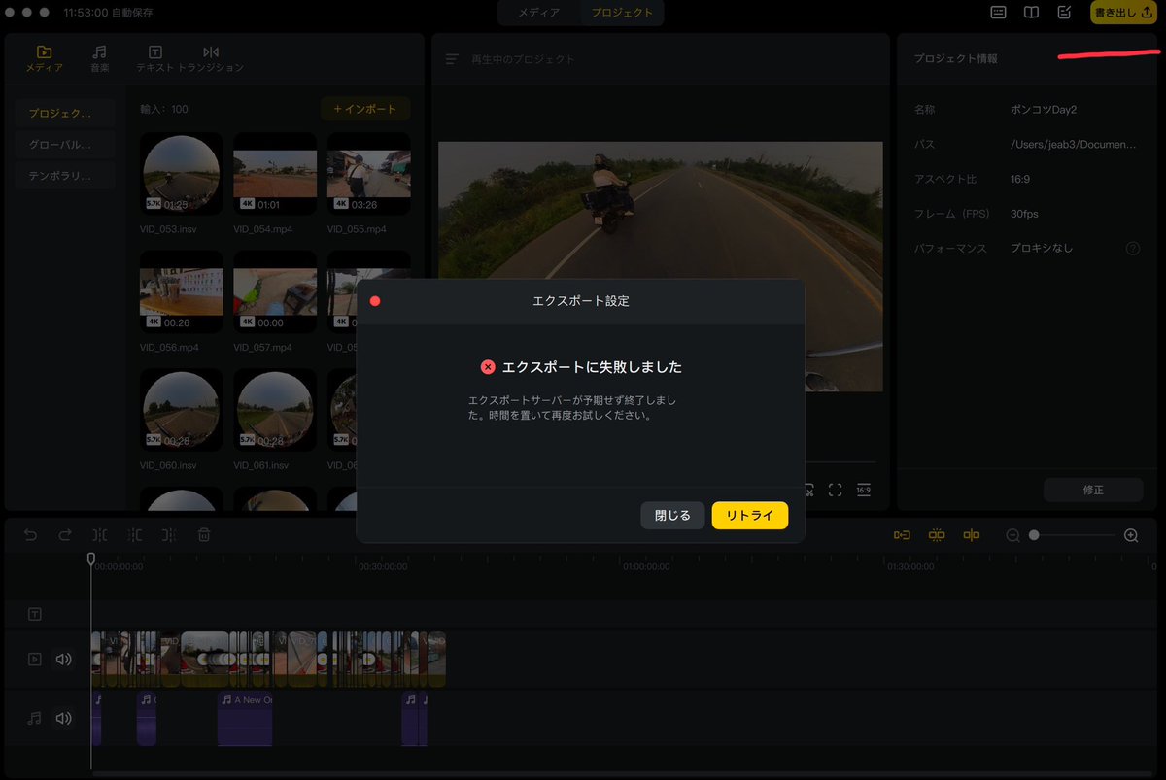Viewport: 1166px width, 780px height.
Task: Select the VID_054.mp4 thumbnail
Action: tap(275, 173)
